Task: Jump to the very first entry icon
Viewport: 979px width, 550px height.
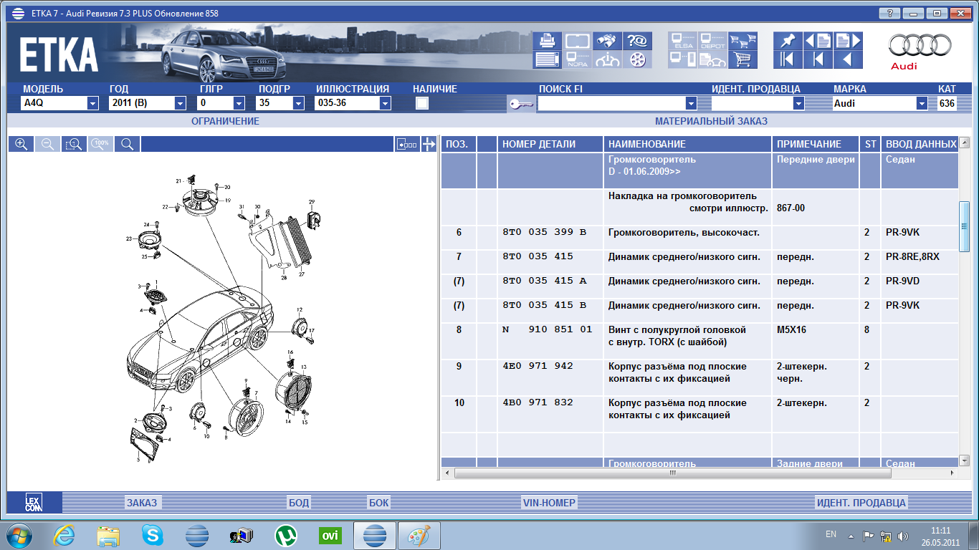Action: coord(787,59)
